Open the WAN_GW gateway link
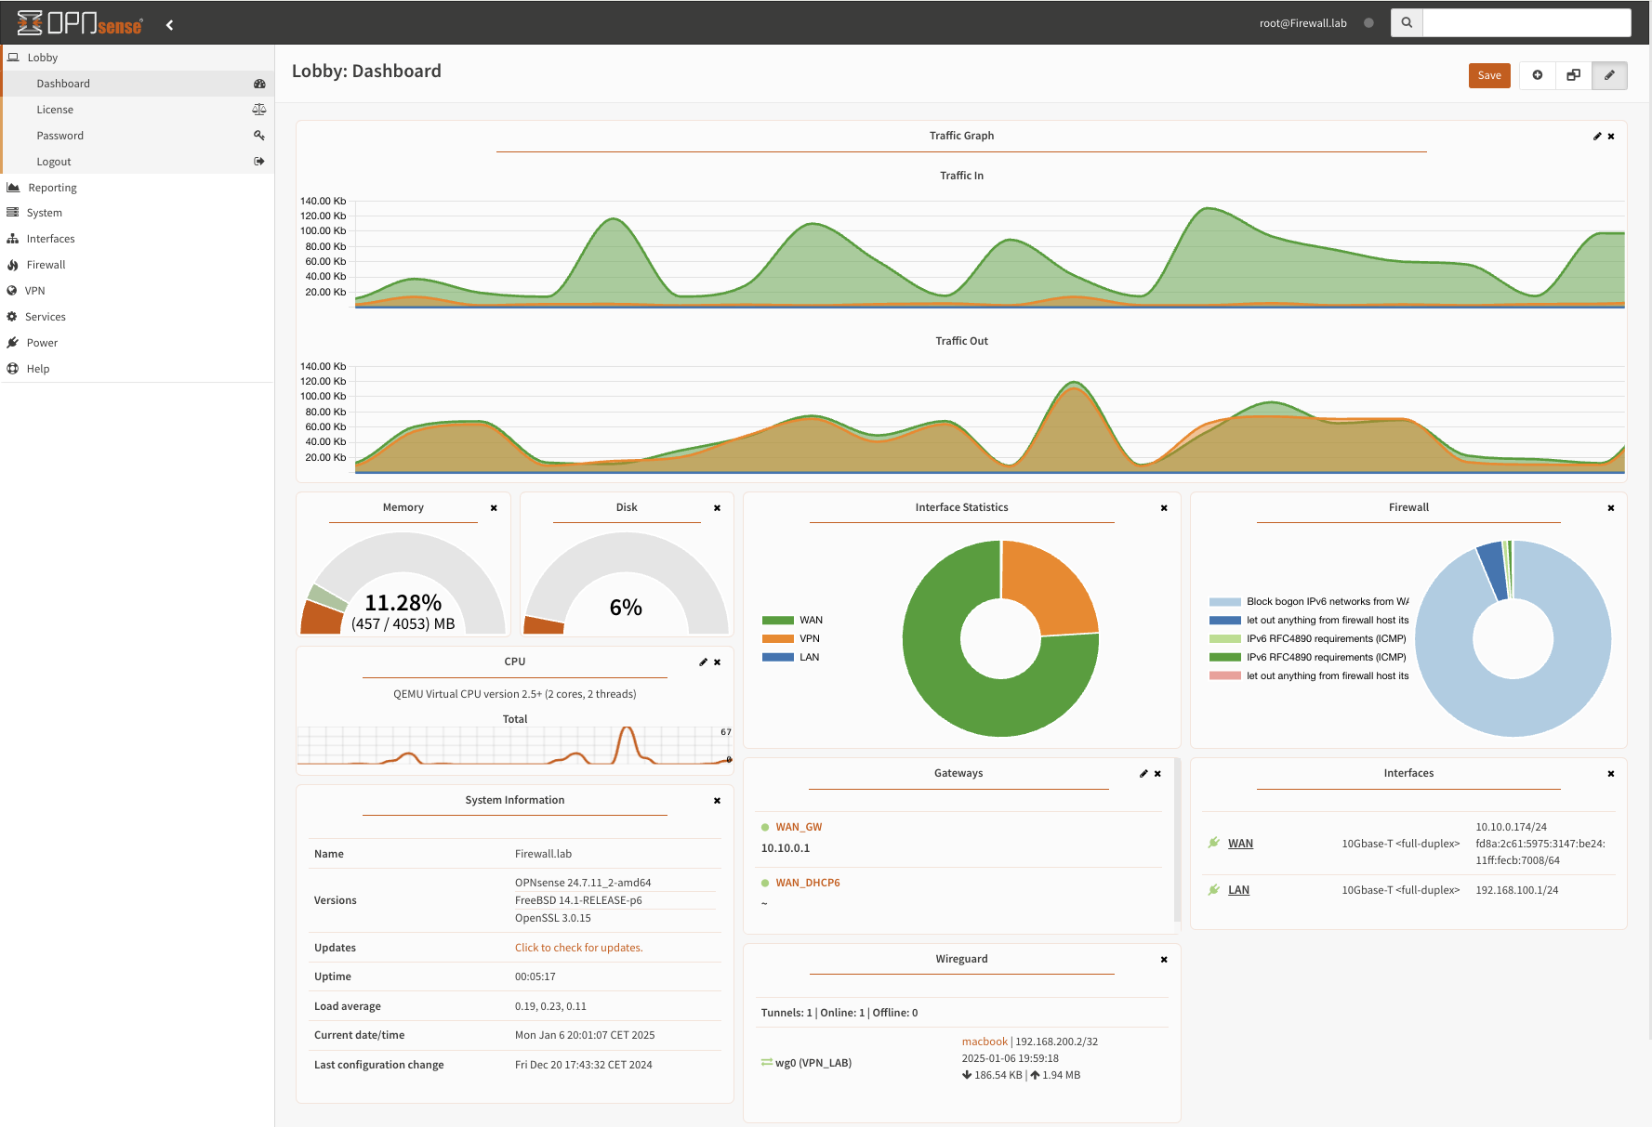This screenshot has width=1652, height=1127. tap(799, 827)
